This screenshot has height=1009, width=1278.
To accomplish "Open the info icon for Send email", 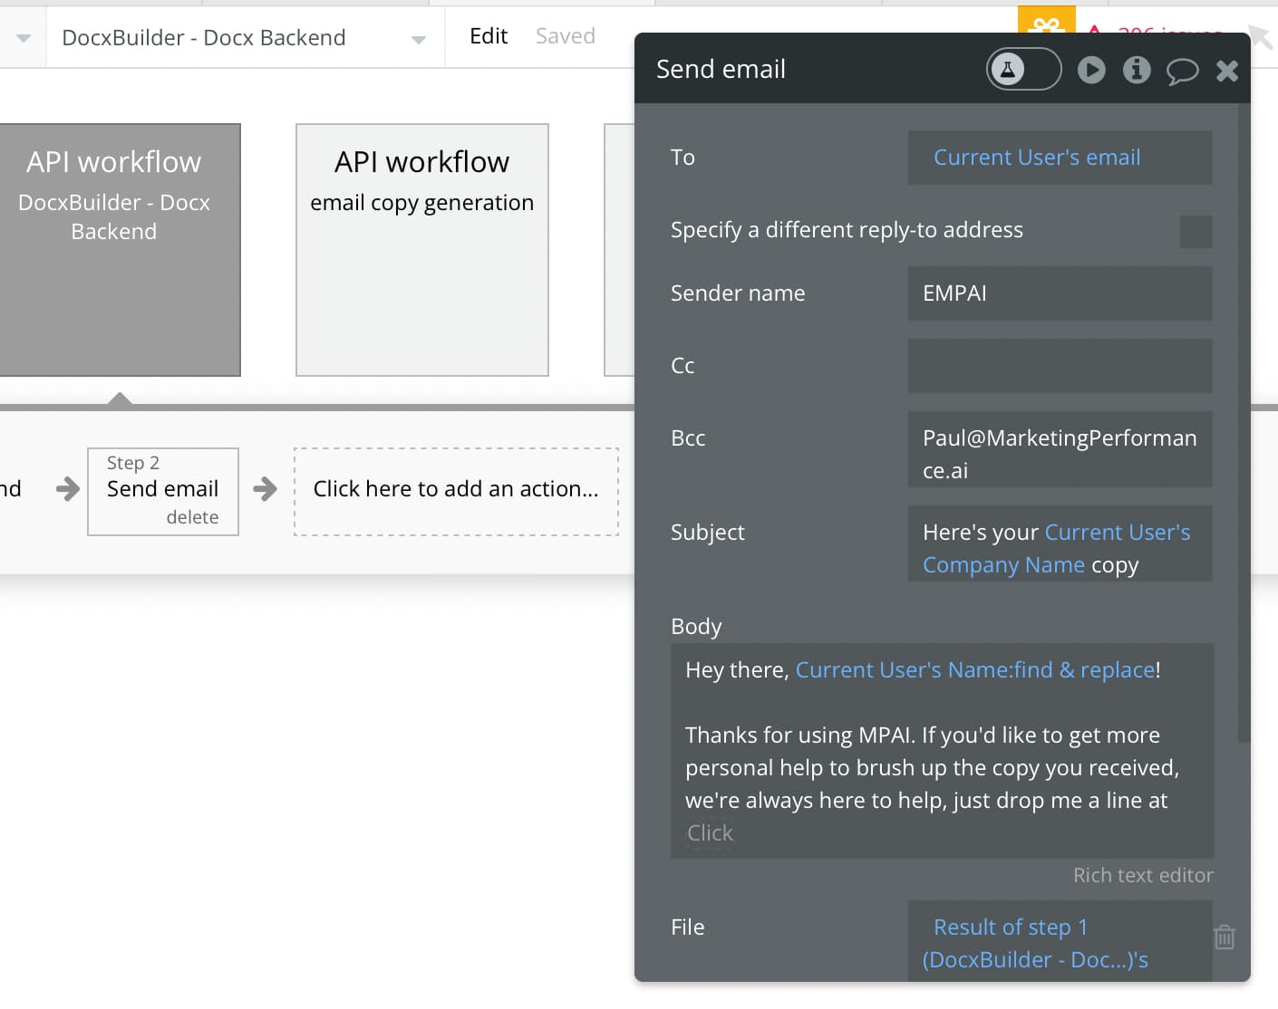I will pos(1137,70).
